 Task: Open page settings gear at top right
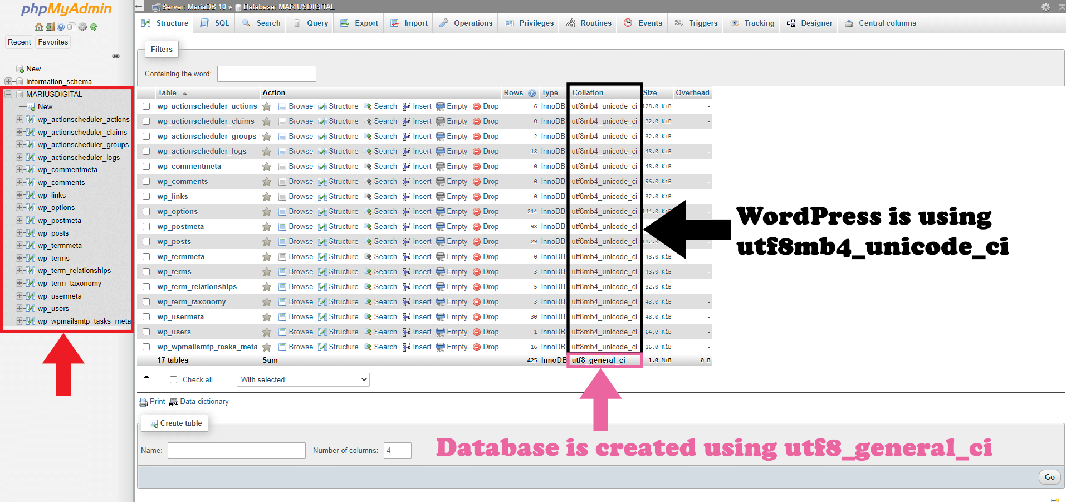tap(1045, 7)
